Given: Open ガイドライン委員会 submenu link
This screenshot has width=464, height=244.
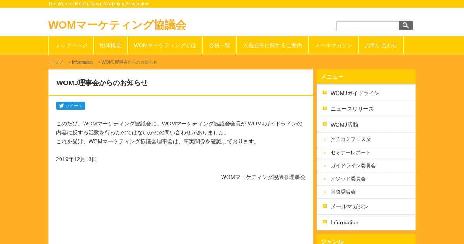Looking at the screenshot, I should point(366,166).
